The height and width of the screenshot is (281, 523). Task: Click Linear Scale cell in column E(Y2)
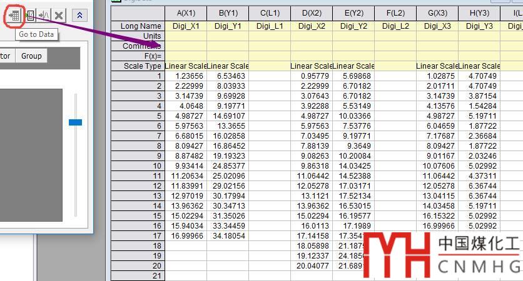pyautogui.click(x=354, y=66)
